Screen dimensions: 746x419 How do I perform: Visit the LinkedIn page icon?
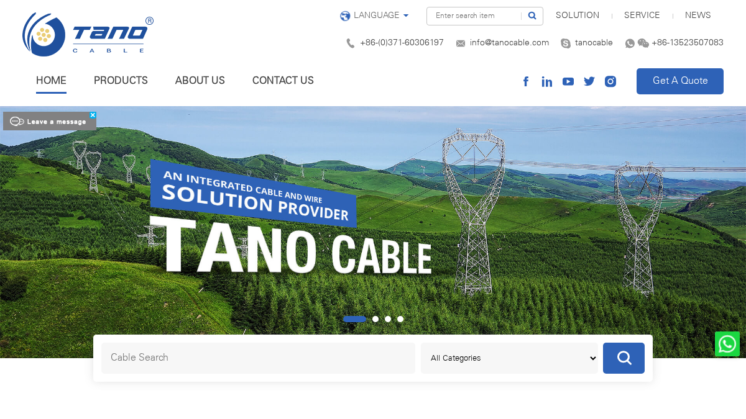click(x=547, y=81)
